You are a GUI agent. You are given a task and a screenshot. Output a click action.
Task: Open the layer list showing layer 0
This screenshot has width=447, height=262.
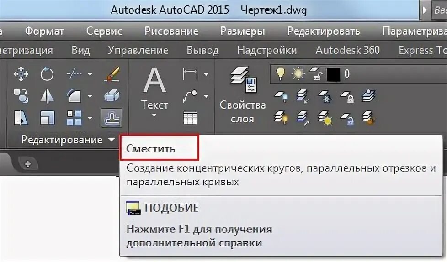click(358, 74)
